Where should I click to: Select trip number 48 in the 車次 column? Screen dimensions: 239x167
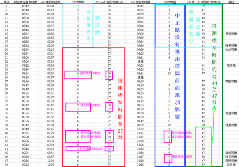click(7, 164)
